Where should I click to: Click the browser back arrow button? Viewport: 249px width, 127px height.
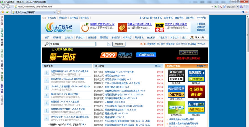(3, 7)
